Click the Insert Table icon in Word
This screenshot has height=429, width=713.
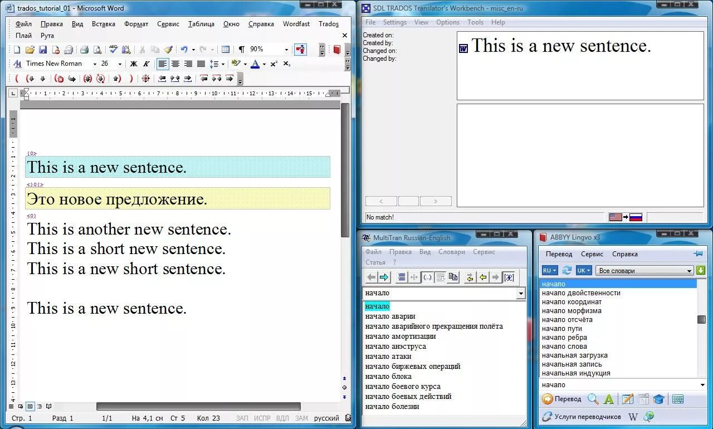pyautogui.click(x=226, y=50)
